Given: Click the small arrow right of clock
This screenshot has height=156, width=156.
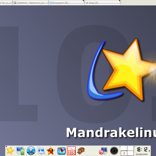Looking at the screenshot, I should click(149, 151).
